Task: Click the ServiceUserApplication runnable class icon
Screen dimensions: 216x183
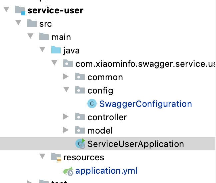Action: pos(80,144)
